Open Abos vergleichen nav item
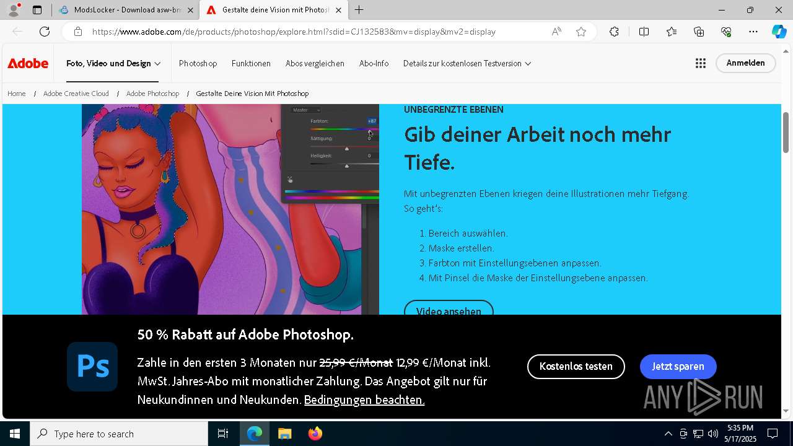 pyautogui.click(x=315, y=63)
